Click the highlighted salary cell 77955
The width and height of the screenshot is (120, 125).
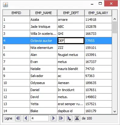click(98, 41)
